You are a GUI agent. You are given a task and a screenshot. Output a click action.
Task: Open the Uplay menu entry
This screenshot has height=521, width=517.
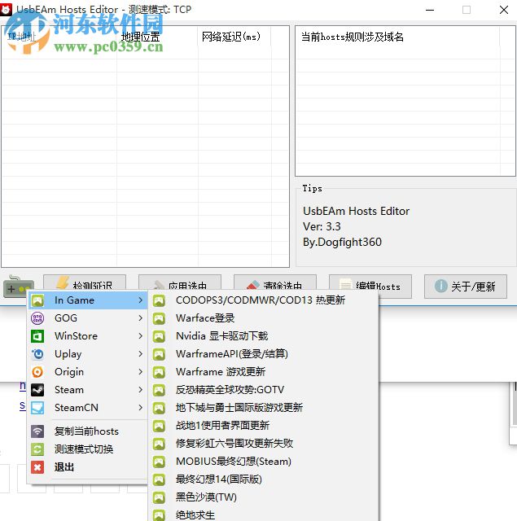tap(88, 354)
